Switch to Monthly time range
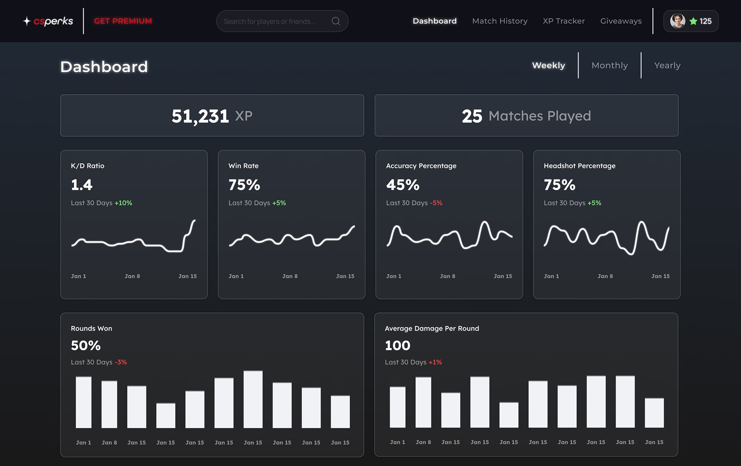 click(x=609, y=66)
